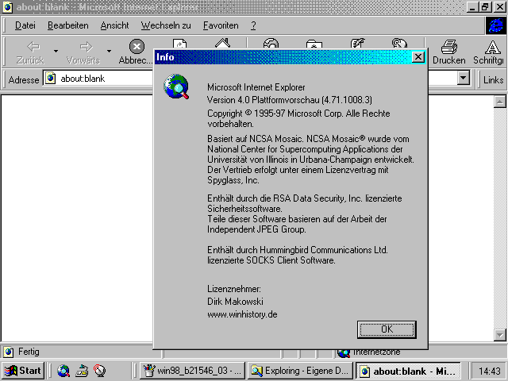Expand the Zurück history dropdown arrow
This screenshot has height=381, width=508.
(56, 51)
